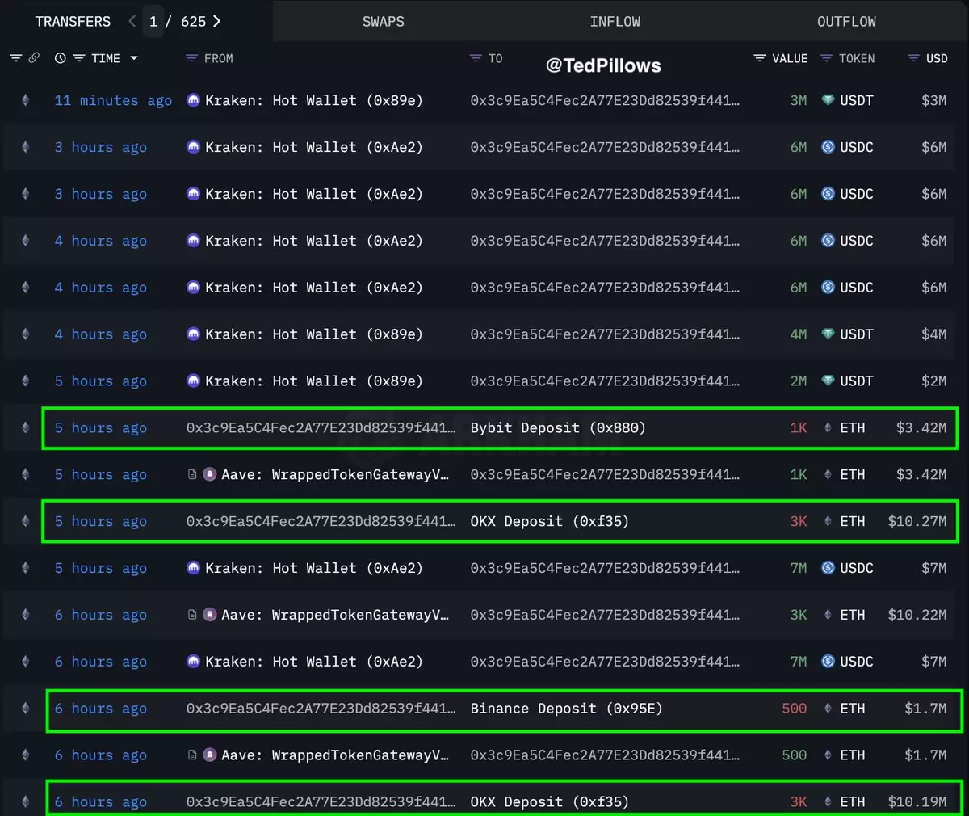
Task: Click the page number field showing 1
Action: click(x=153, y=21)
